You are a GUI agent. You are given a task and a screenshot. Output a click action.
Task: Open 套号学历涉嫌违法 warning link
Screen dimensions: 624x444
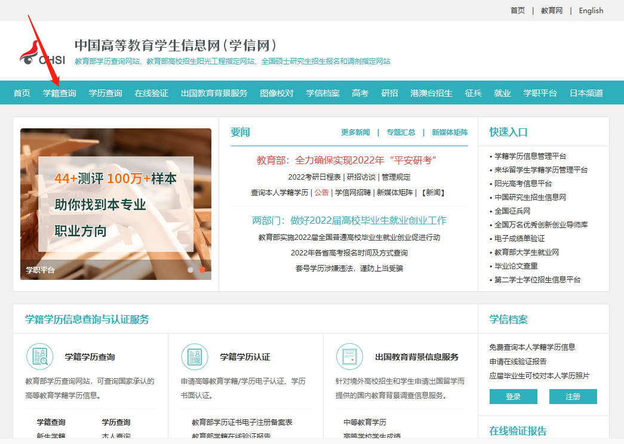coord(349,269)
